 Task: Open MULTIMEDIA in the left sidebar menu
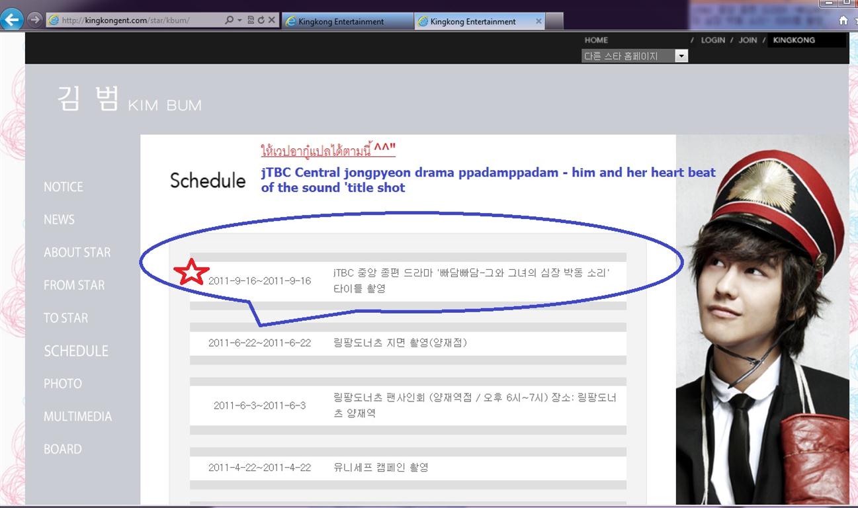coord(77,417)
